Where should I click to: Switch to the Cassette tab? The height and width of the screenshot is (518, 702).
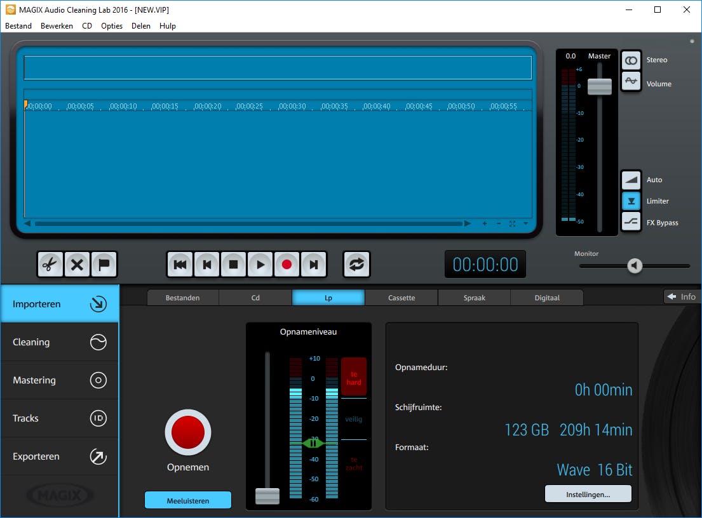402,298
